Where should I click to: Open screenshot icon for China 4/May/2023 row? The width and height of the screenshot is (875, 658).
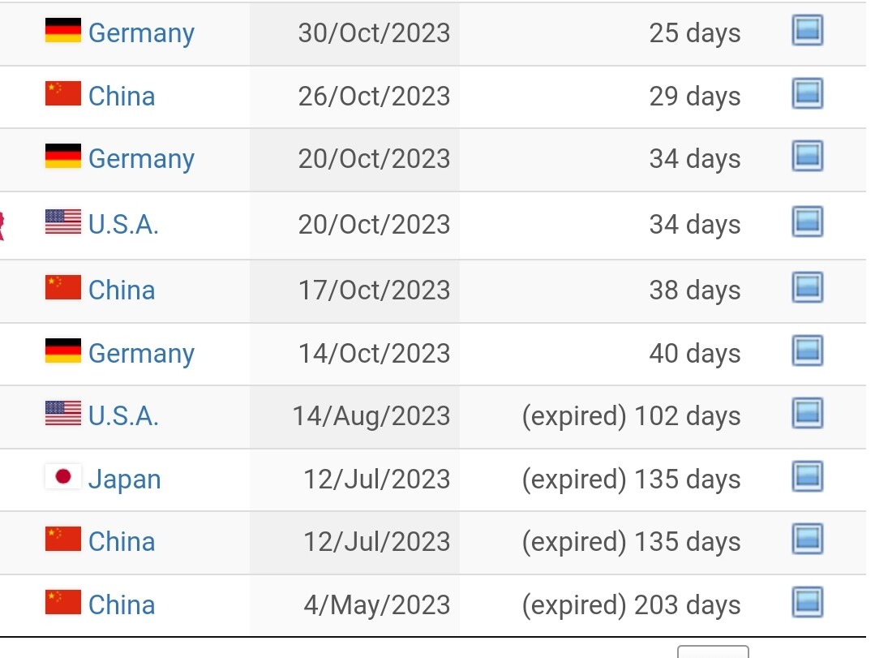click(x=808, y=602)
